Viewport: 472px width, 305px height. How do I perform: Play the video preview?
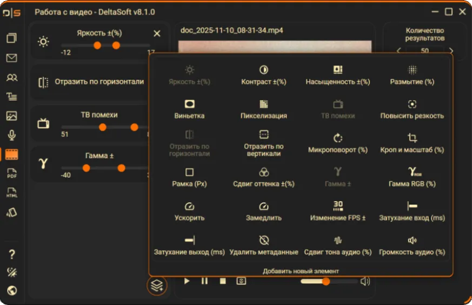187,281
